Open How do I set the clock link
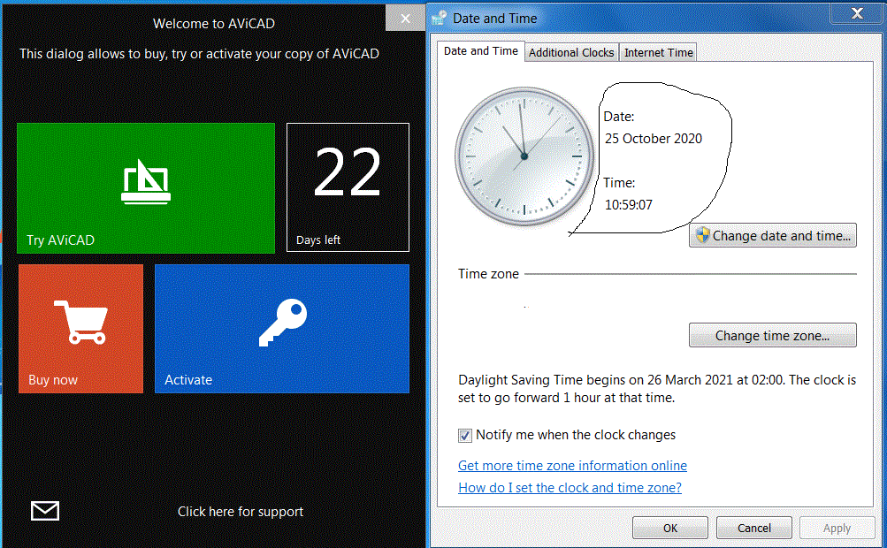 [x=570, y=488]
